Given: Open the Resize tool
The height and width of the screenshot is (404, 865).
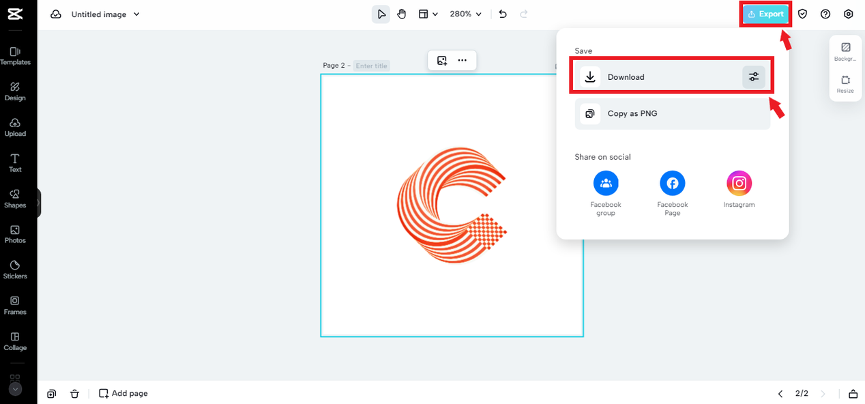Looking at the screenshot, I should click(x=845, y=84).
